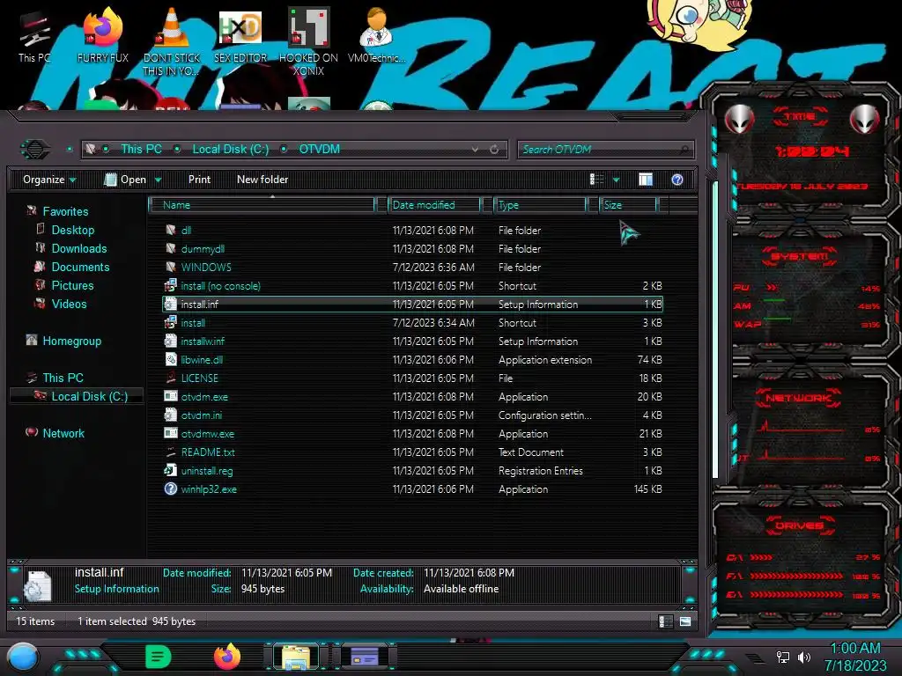Create a New folder
The height and width of the screenshot is (676, 902).
pos(262,180)
